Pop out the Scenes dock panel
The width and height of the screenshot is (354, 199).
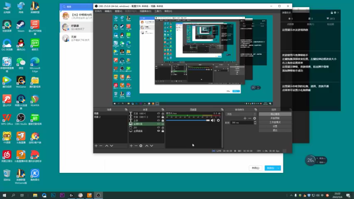pos(126,110)
